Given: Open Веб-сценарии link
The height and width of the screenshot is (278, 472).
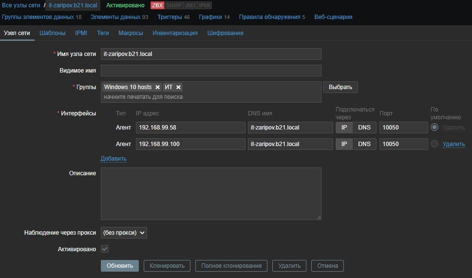Looking at the screenshot, I should coord(333,17).
